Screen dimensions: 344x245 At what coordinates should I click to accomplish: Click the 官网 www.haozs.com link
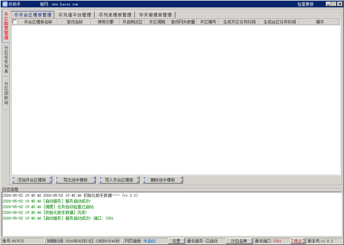(x=59, y=4)
